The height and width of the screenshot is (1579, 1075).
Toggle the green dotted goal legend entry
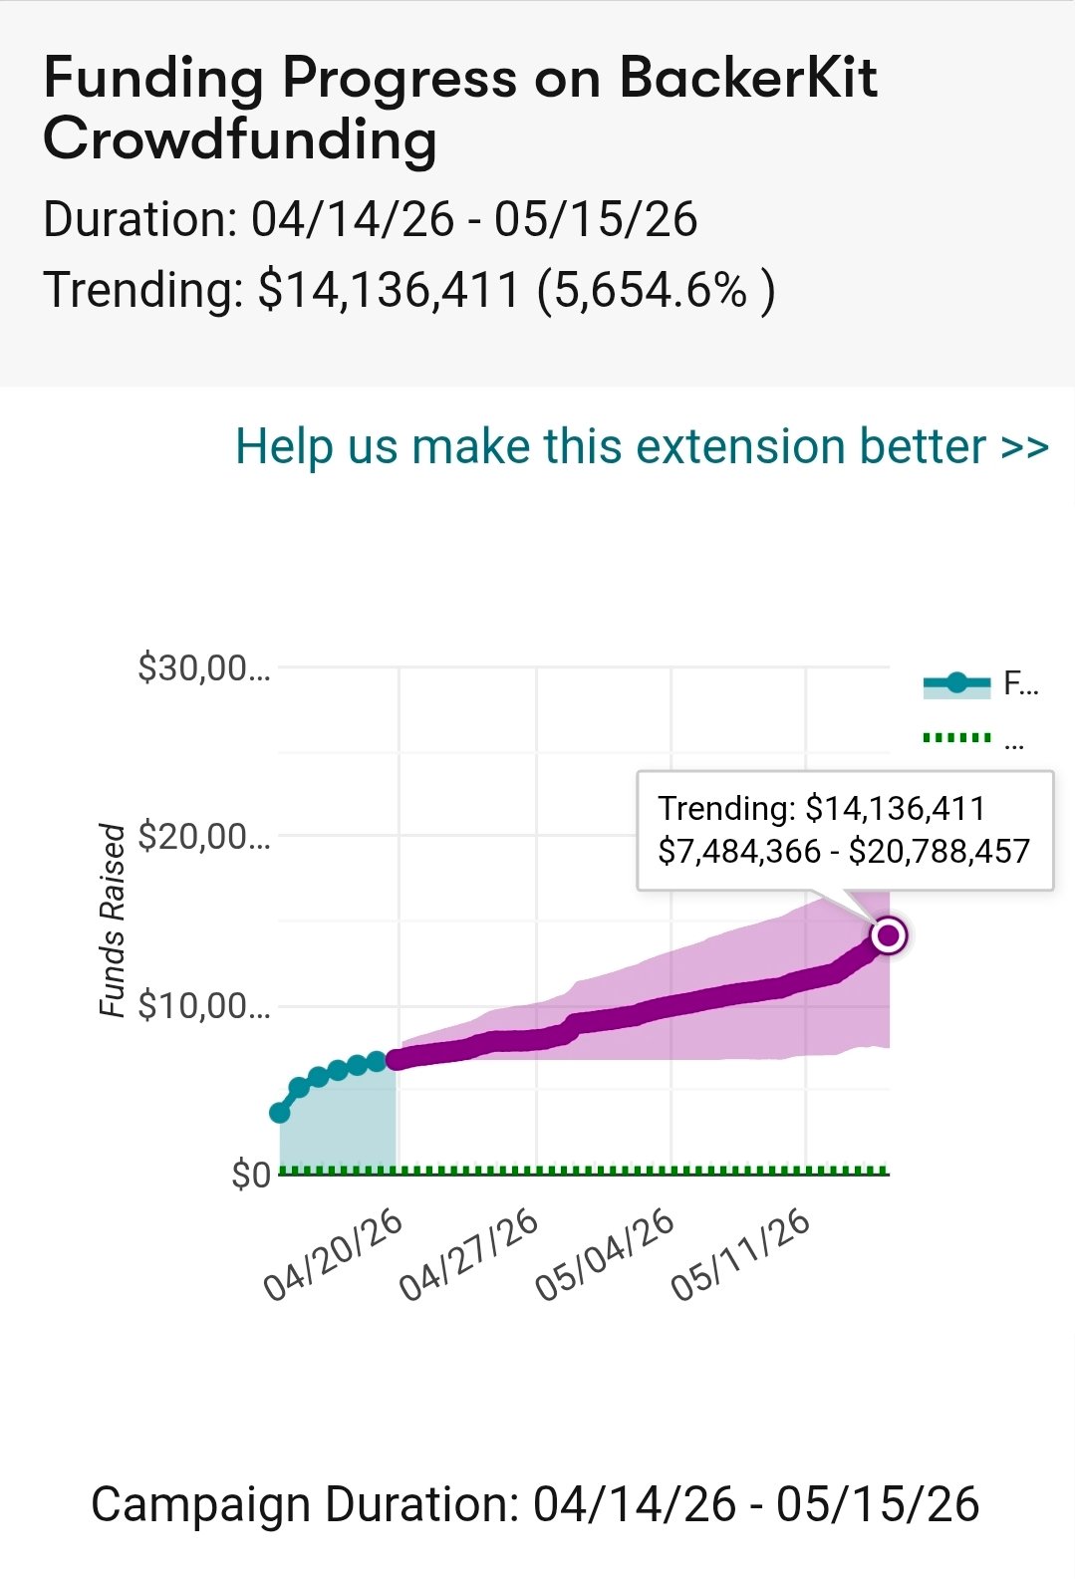click(957, 738)
